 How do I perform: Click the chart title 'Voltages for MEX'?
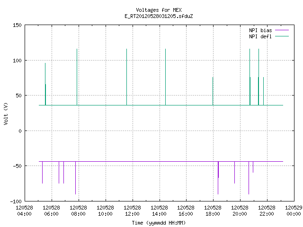tap(159, 10)
